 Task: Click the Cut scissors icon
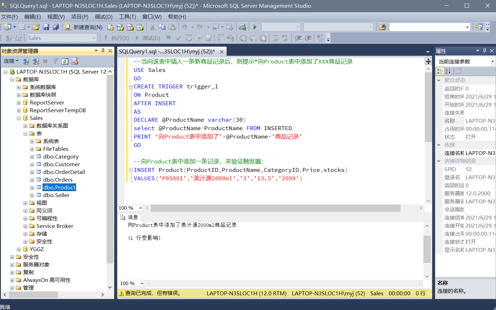coord(152,27)
